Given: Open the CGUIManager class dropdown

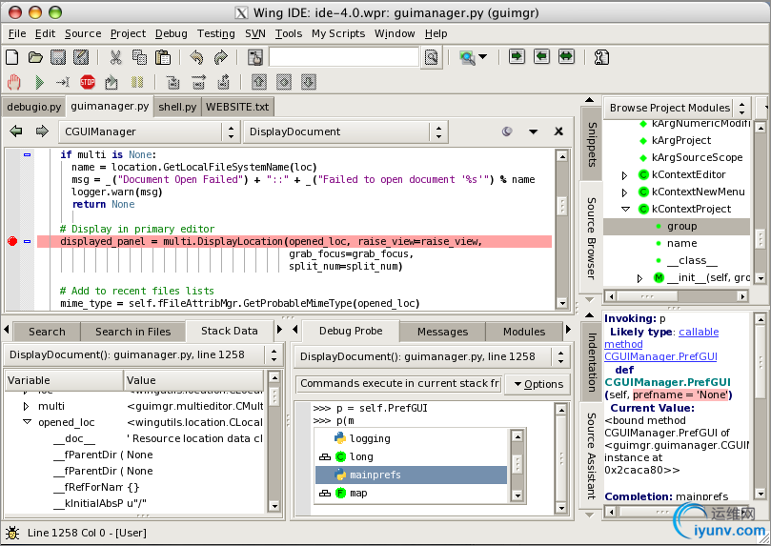Looking at the screenshot, I should click(x=148, y=131).
